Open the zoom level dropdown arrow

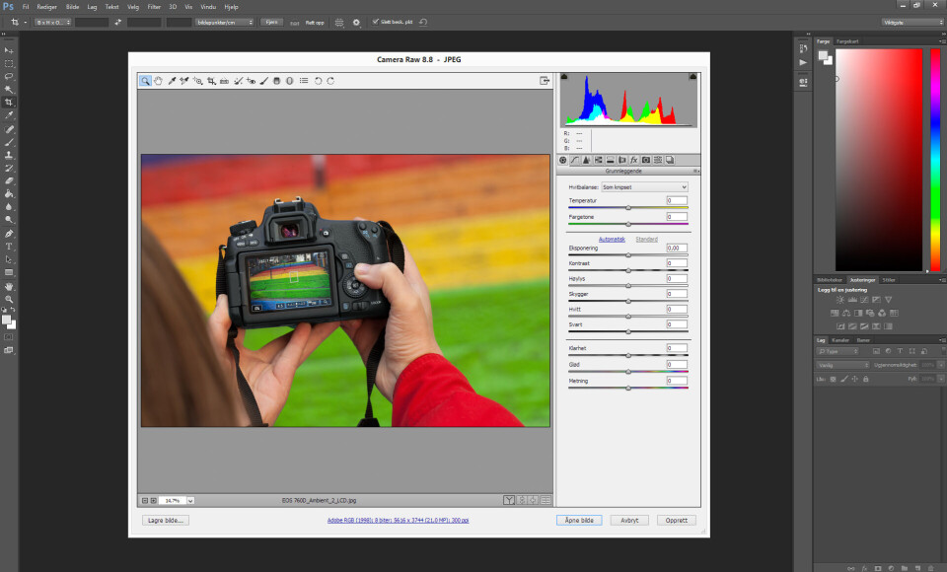[x=190, y=501]
